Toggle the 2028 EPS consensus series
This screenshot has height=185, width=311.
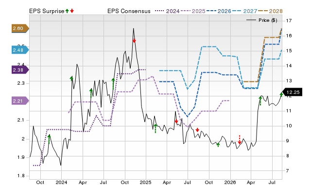(x=270, y=11)
